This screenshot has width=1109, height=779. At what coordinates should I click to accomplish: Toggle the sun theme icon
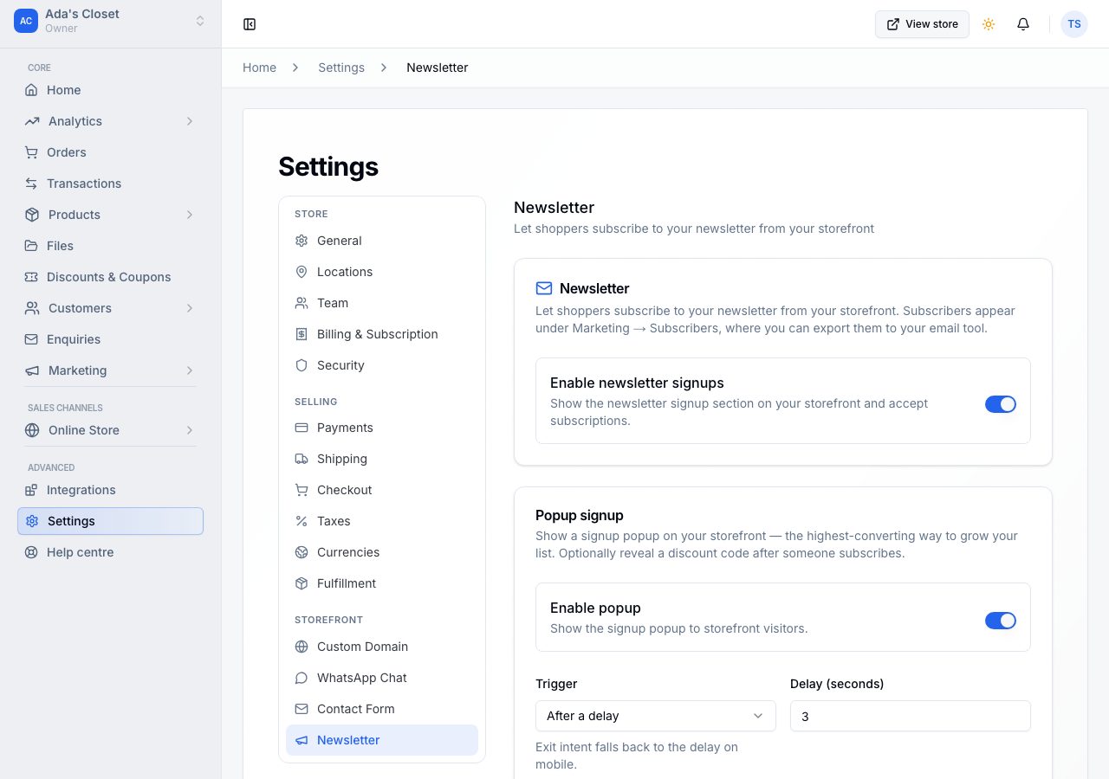(x=989, y=24)
